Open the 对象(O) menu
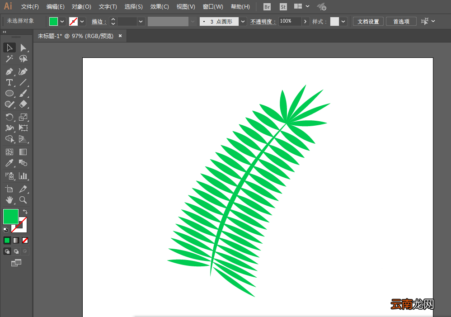The width and height of the screenshot is (451, 317). [81, 7]
